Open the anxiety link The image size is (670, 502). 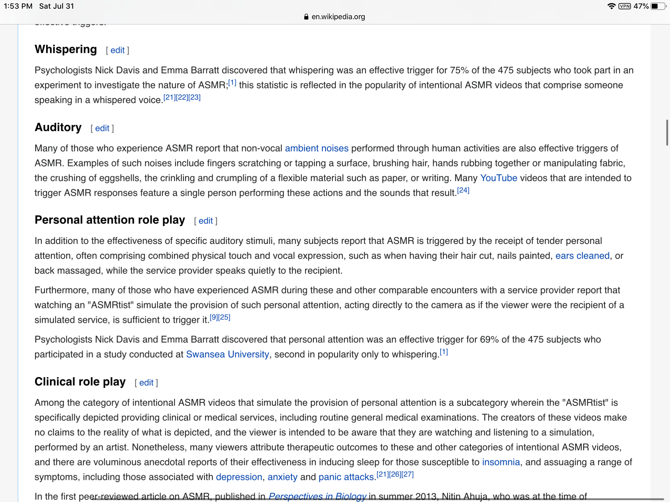click(283, 477)
